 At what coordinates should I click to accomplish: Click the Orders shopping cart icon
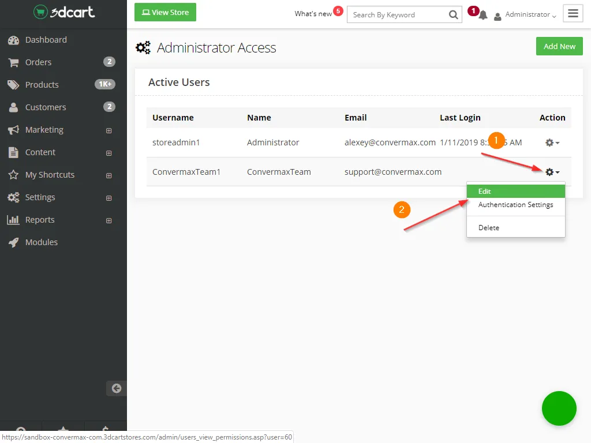13,62
